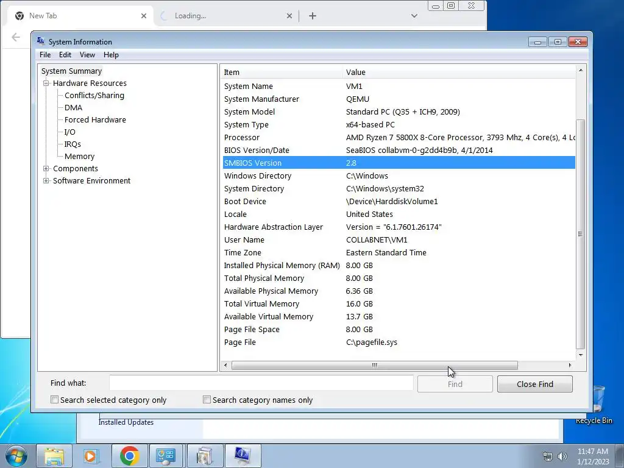This screenshot has width=624, height=468.
Task: Select Conflicts/Sharing in the tree
Action: [x=94, y=96]
